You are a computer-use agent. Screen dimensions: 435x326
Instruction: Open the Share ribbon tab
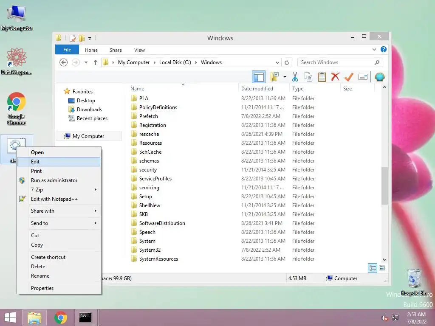pyautogui.click(x=116, y=50)
